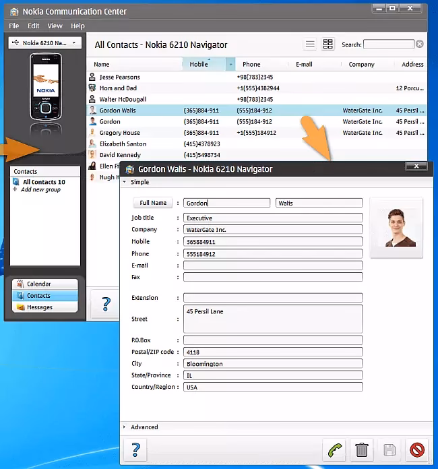Click the Nokia phone image
The height and width of the screenshot is (469, 438).
(x=46, y=87)
